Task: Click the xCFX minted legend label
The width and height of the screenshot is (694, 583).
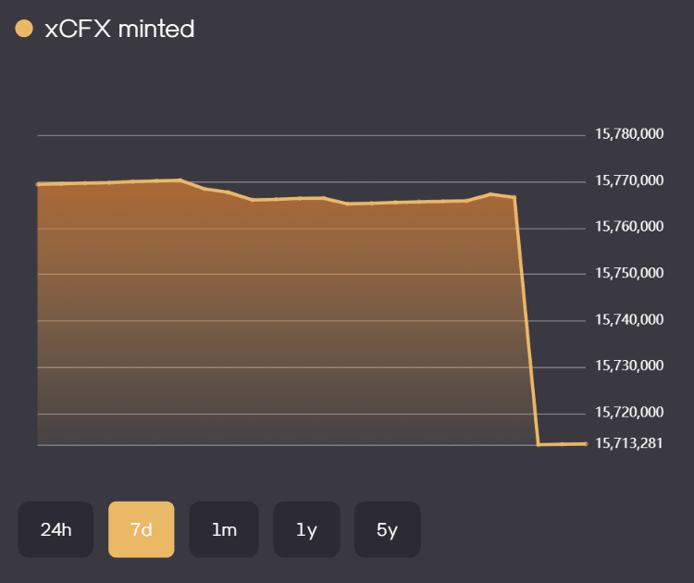Action: tap(119, 29)
